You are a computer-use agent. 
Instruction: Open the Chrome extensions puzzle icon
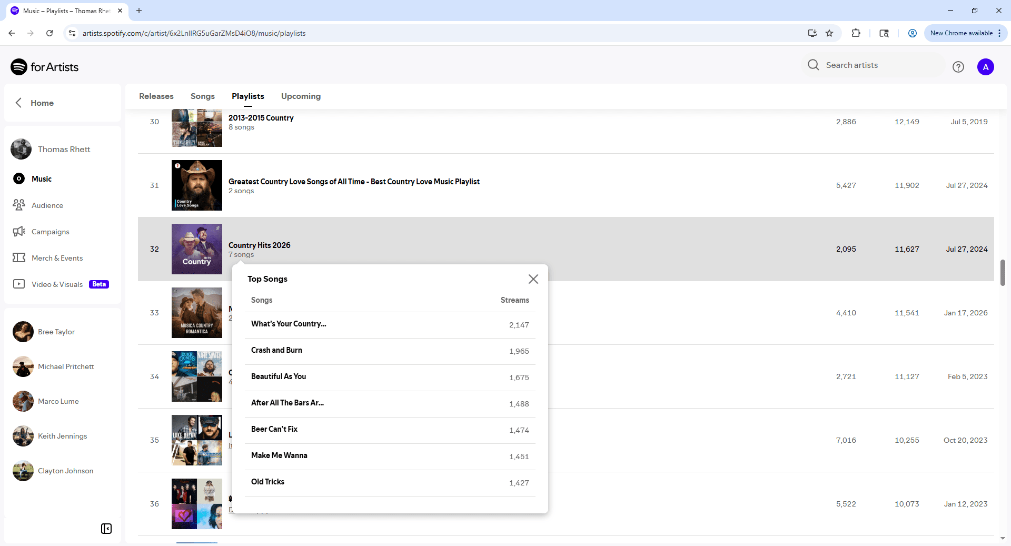tap(856, 33)
